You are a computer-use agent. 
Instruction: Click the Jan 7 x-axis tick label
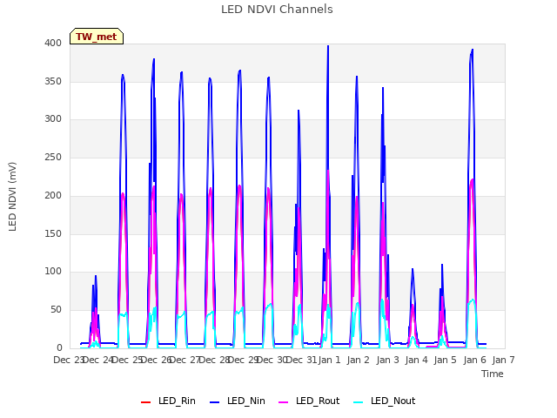coord(503,360)
